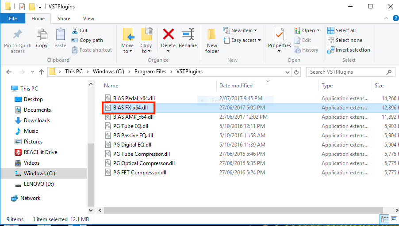Select file PG Digital EQ.dll

[x=132, y=144]
